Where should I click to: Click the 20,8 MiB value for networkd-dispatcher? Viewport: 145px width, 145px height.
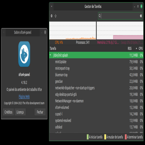[133, 88]
